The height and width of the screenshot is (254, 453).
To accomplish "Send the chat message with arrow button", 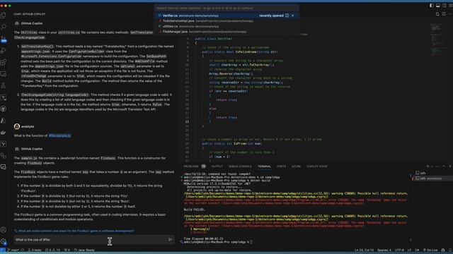I will pos(170,239).
